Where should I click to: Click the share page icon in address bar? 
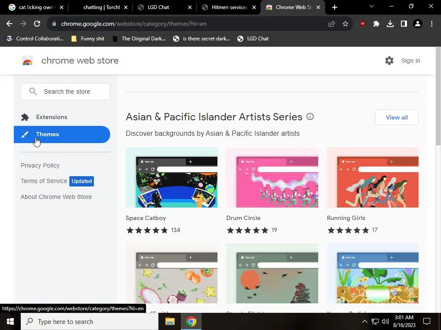click(332, 24)
